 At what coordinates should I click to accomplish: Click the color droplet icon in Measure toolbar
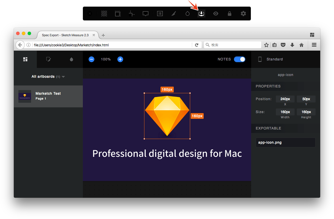pos(188,14)
